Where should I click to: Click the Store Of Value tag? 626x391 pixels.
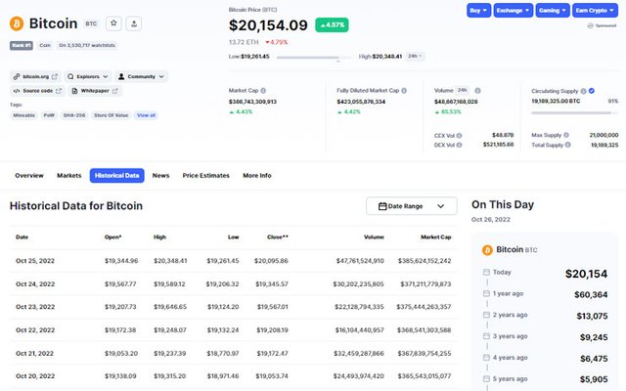coord(111,115)
